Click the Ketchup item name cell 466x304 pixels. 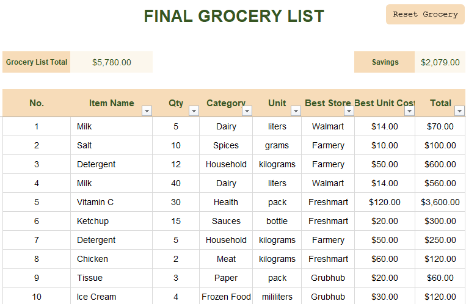coord(93,221)
